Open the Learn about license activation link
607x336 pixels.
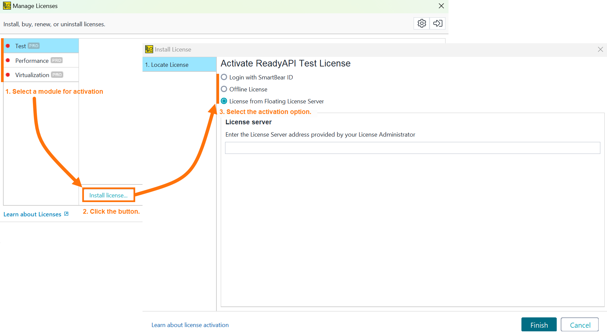pos(190,325)
